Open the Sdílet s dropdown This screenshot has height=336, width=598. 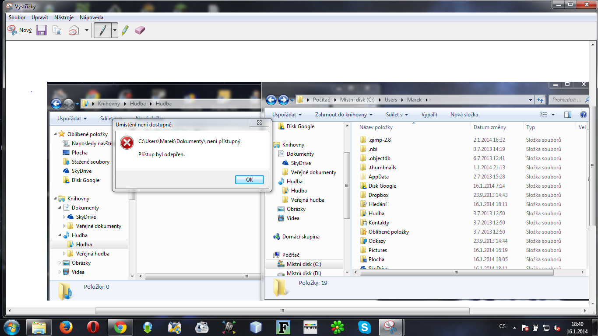pos(397,115)
